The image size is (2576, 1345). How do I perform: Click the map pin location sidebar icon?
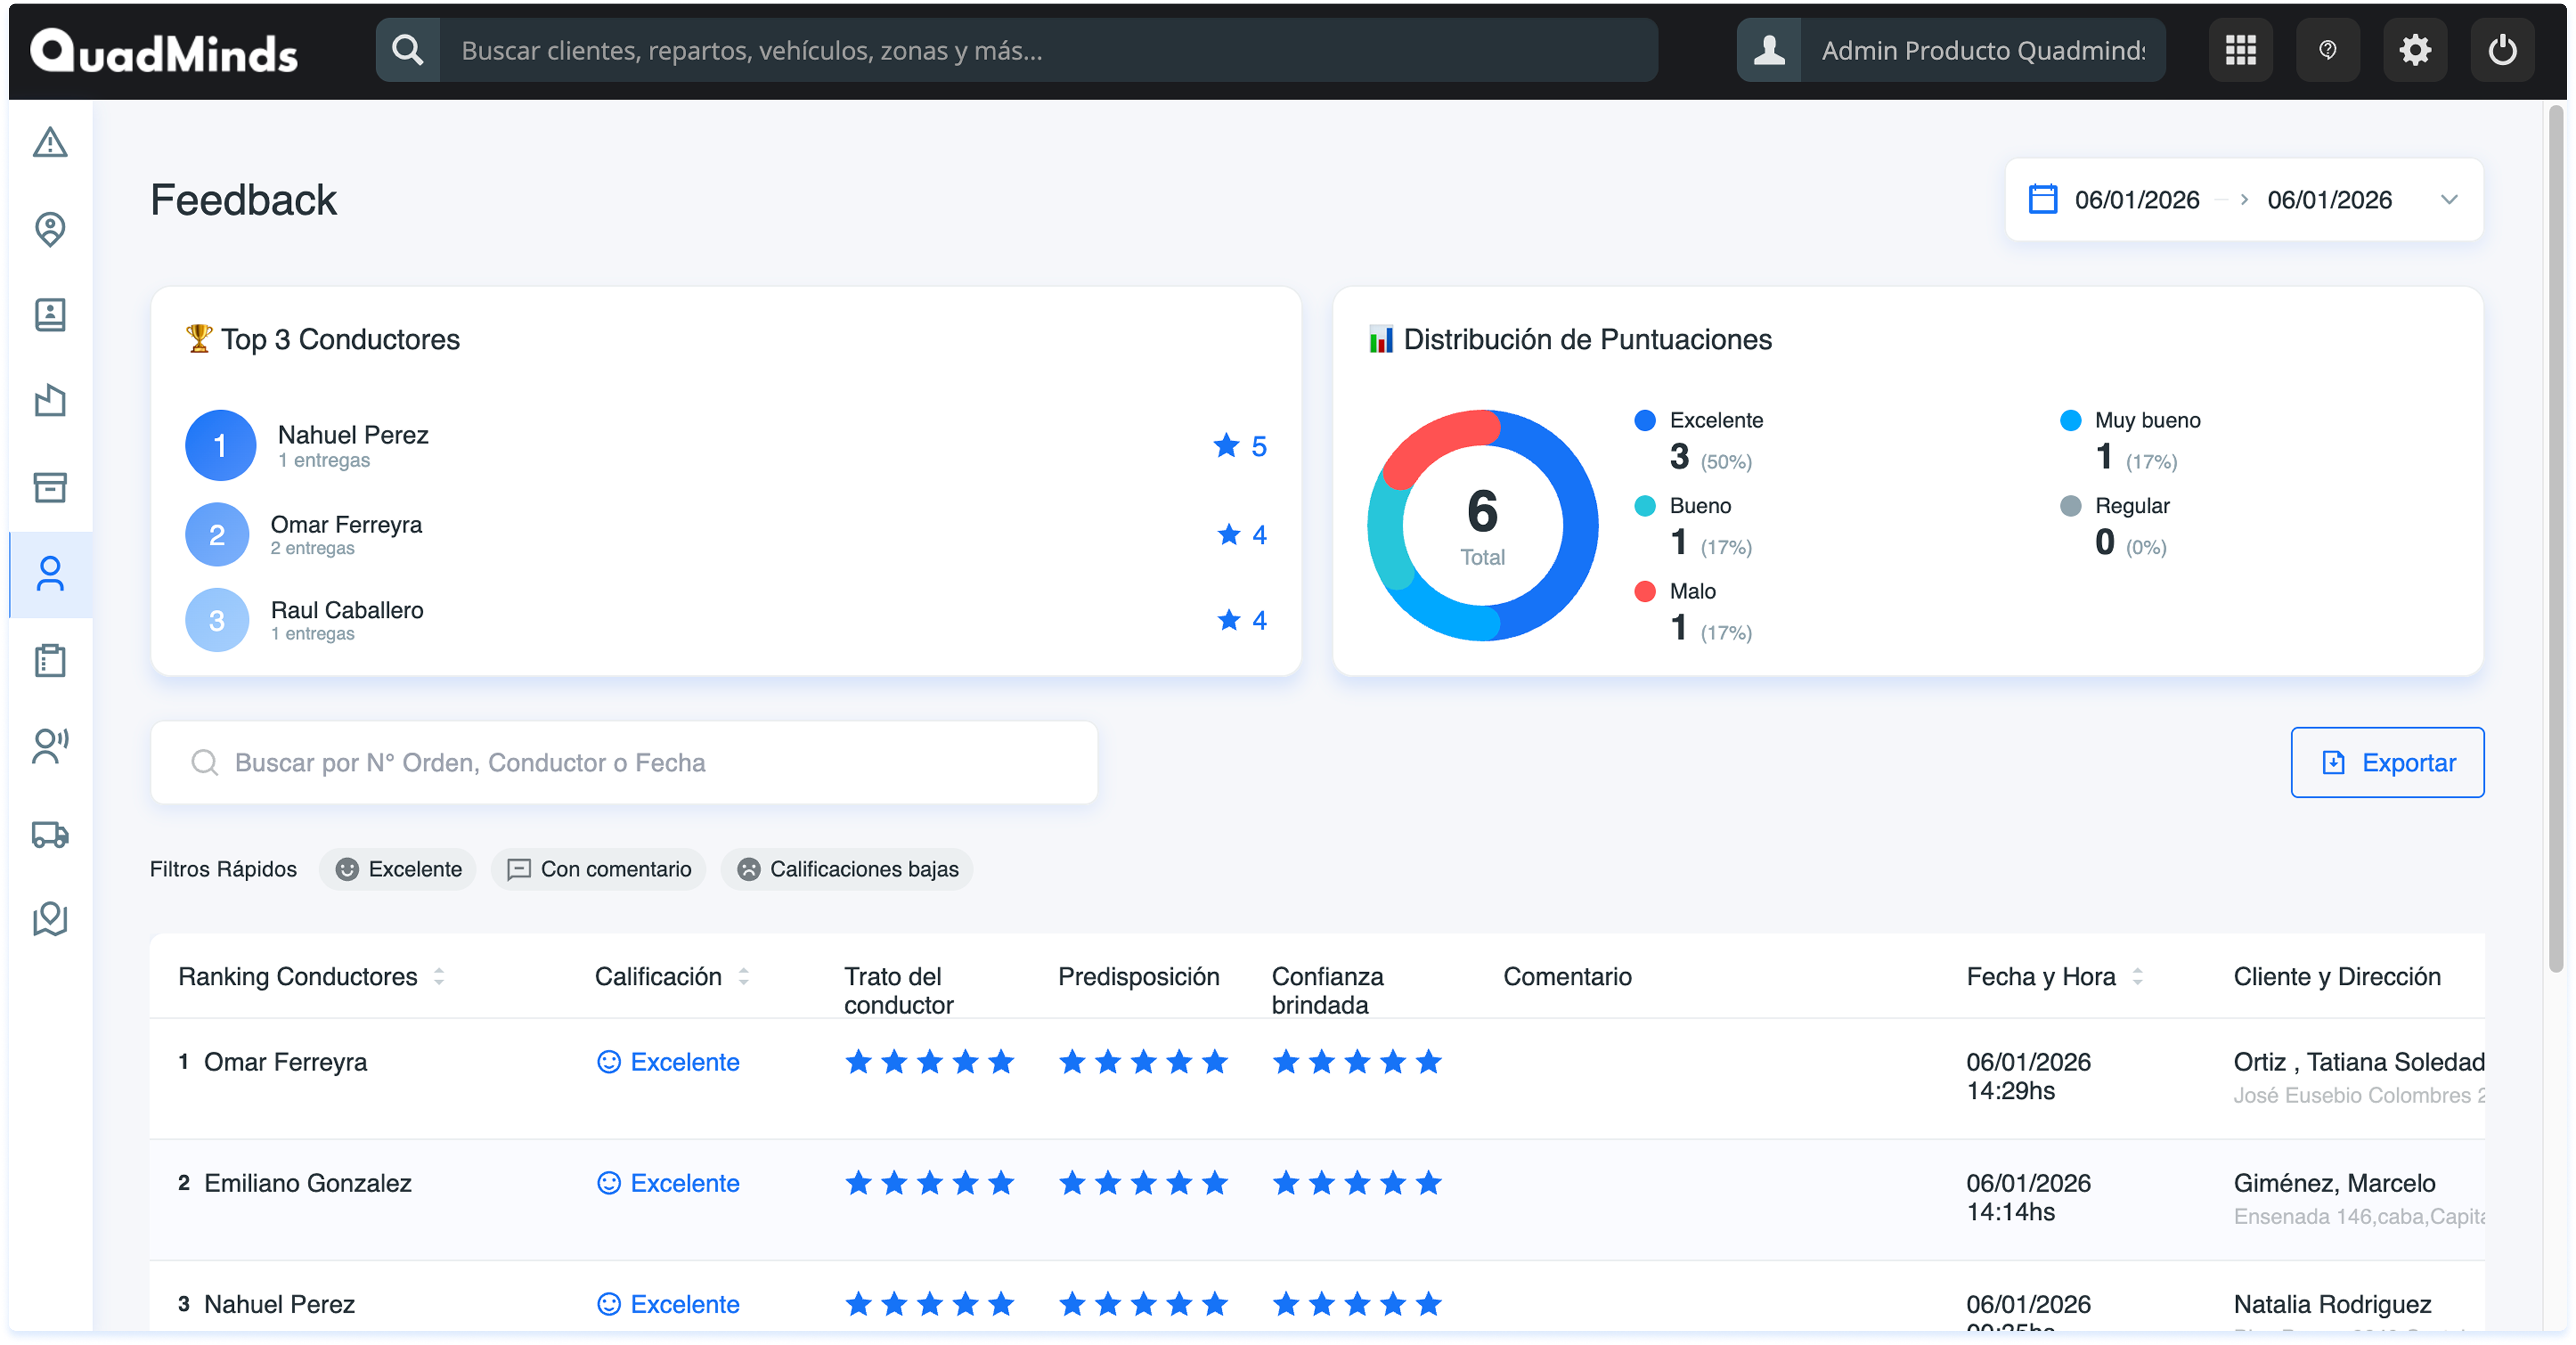pyautogui.click(x=50, y=229)
